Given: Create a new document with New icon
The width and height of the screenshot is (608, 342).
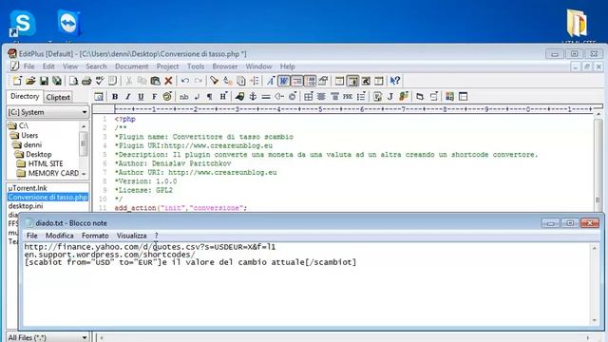Looking at the screenshot, I should point(17,81).
